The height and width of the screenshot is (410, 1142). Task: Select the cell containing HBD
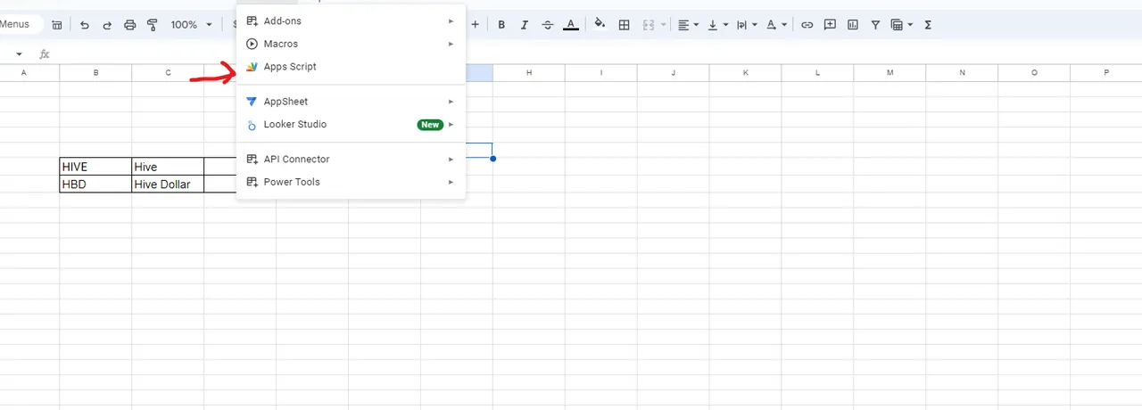tap(95, 184)
